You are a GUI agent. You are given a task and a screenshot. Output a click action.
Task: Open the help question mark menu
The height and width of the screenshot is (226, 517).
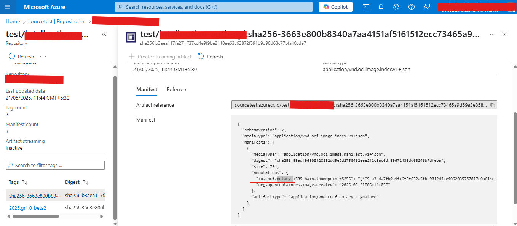412,7
